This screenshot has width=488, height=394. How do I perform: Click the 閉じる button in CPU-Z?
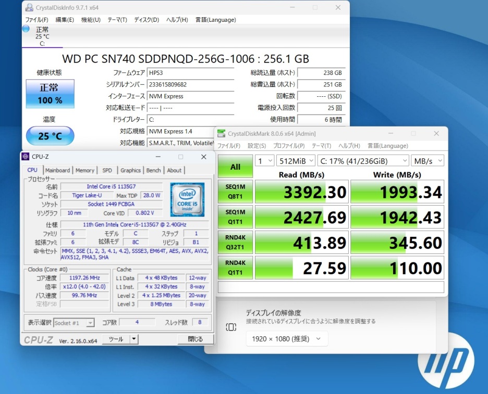196,339
